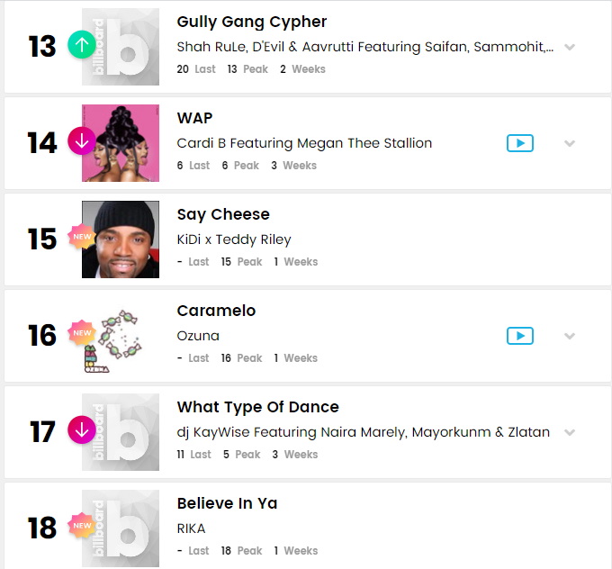
Task: Open the Caramelo candy cover art
Action: (x=121, y=336)
